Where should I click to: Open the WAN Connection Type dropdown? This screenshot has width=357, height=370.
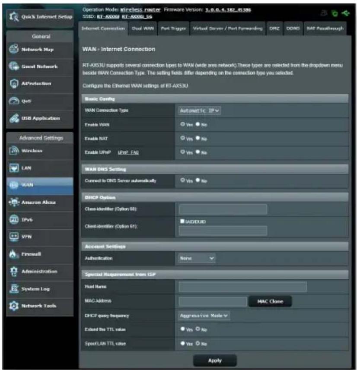click(x=199, y=111)
